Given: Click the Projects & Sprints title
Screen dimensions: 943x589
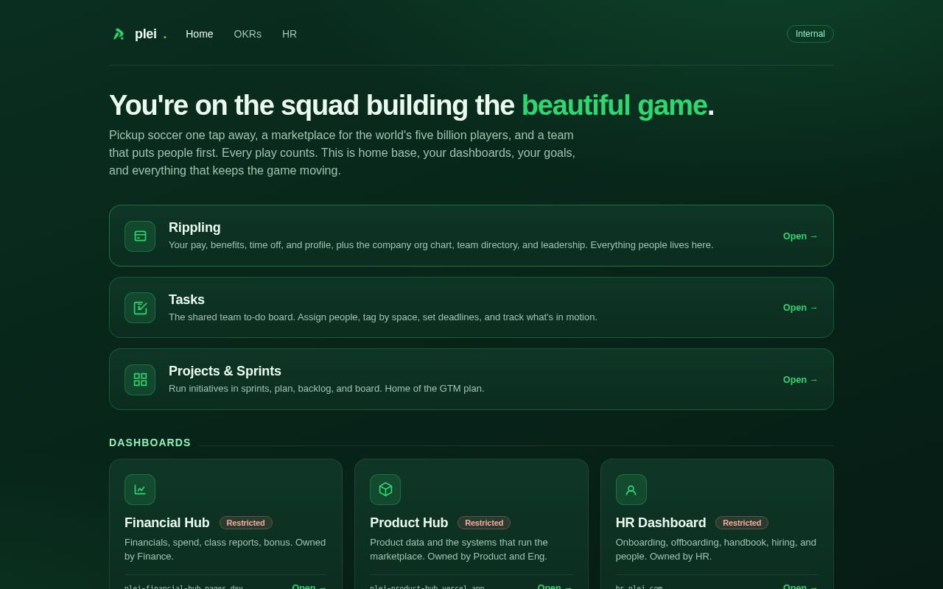Looking at the screenshot, I should click(x=225, y=371).
